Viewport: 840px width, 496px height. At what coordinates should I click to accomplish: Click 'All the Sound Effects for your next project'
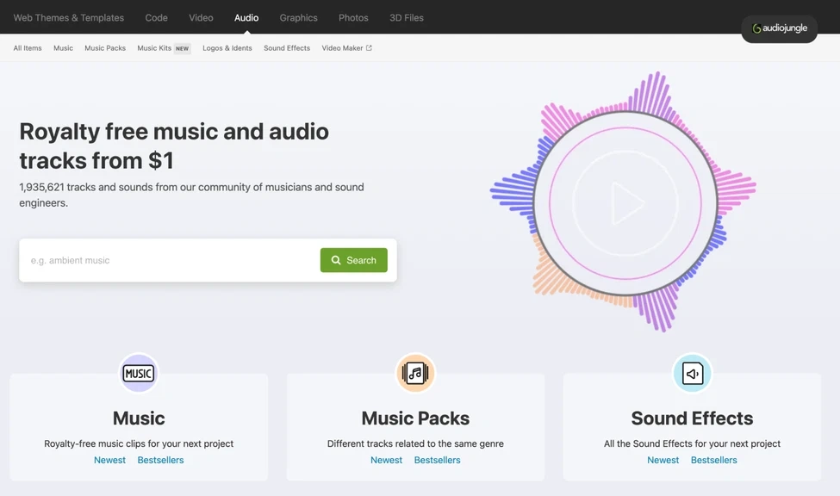(692, 443)
